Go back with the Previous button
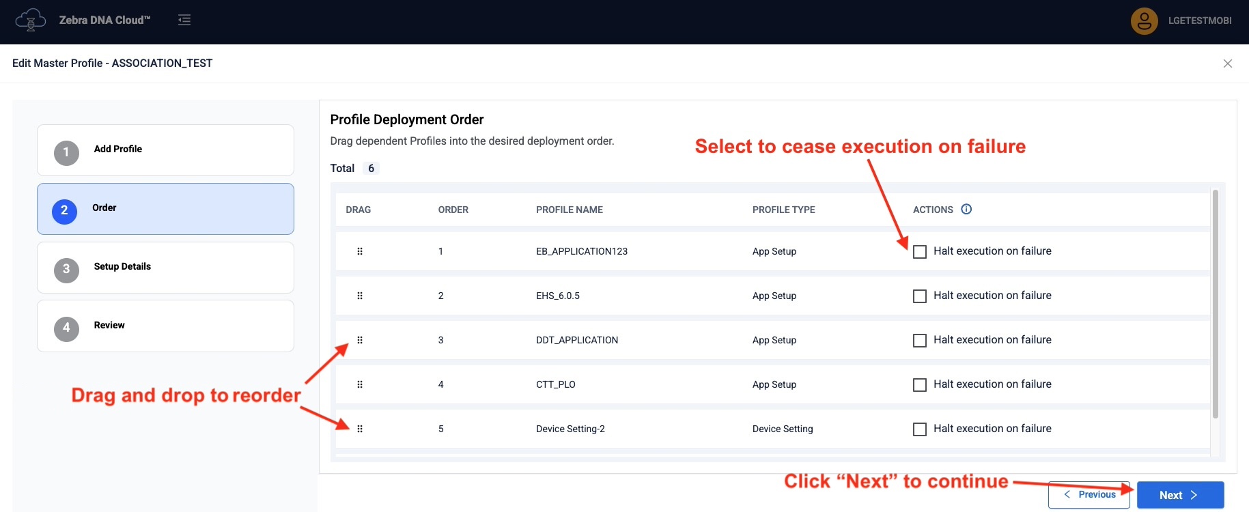 point(1089,495)
